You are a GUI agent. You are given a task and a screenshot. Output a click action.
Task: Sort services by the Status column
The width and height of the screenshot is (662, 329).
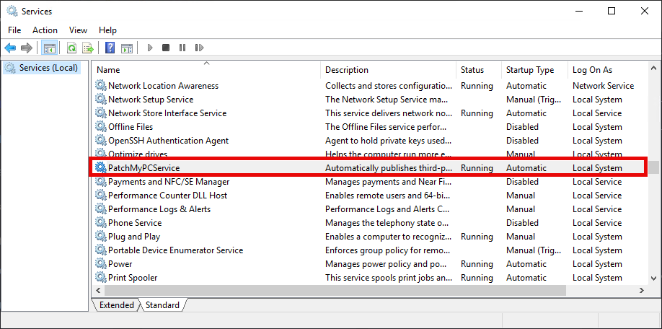[472, 70]
